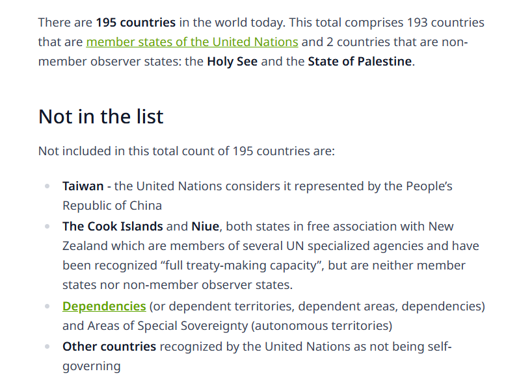The width and height of the screenshot is (532, 389).
Task: Click the bullet point beside Dependencies
Action: point(47,307)
